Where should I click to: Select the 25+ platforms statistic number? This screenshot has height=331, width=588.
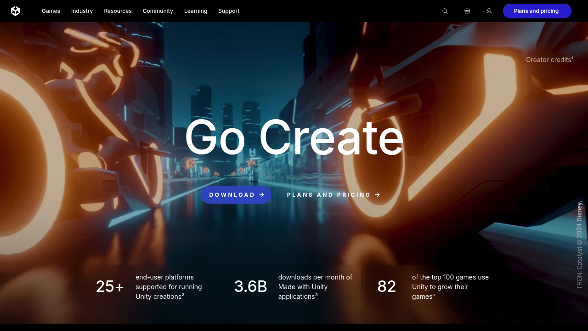point(110,286)
